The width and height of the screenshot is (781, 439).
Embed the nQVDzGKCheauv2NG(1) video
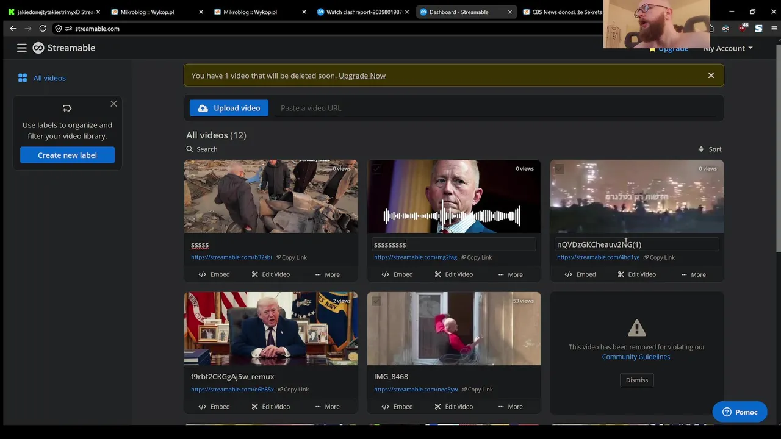(580, 274)
